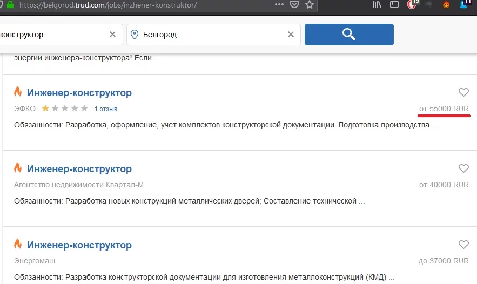Favorite the Квартал-М vacancy with heart
Screen dimensions: 477x284
pos(463,168)
